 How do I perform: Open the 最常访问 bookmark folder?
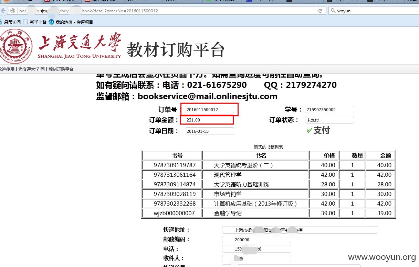tap(10, 22)
